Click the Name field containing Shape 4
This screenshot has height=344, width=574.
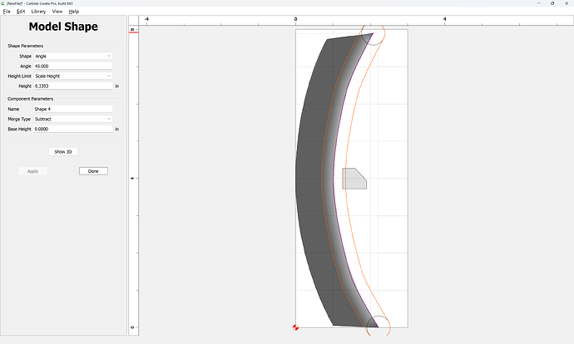coord(73,109)
